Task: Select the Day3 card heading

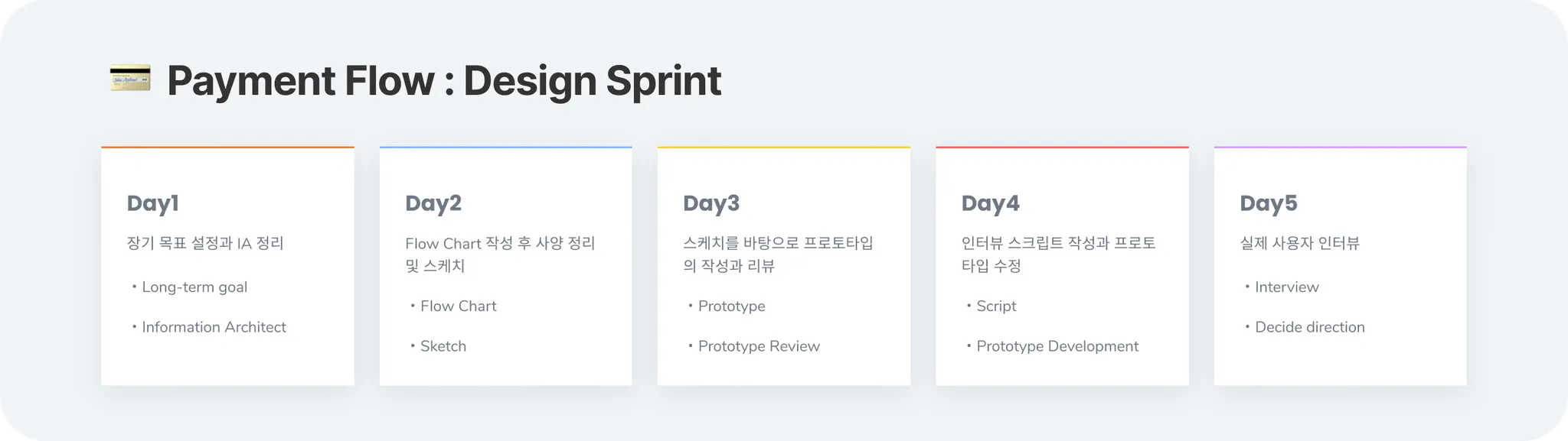Action: [711, 203]
